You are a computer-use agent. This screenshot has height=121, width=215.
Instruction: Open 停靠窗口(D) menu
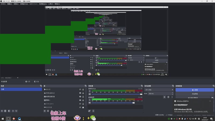coord(24,4)
